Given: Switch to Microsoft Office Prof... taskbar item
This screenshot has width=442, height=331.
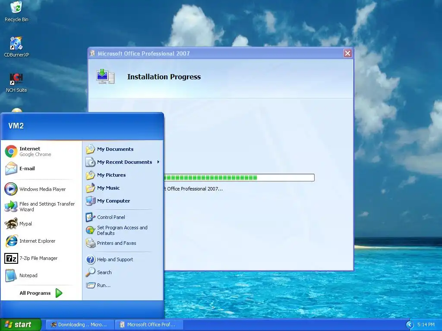Looking at the screenshot, I should pos(149,325).
